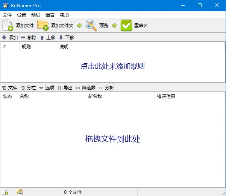Viewport: 226px width, 196px height.
Task: Open the 文件 dropdown in files toolbar
Action: click(10, 88)
